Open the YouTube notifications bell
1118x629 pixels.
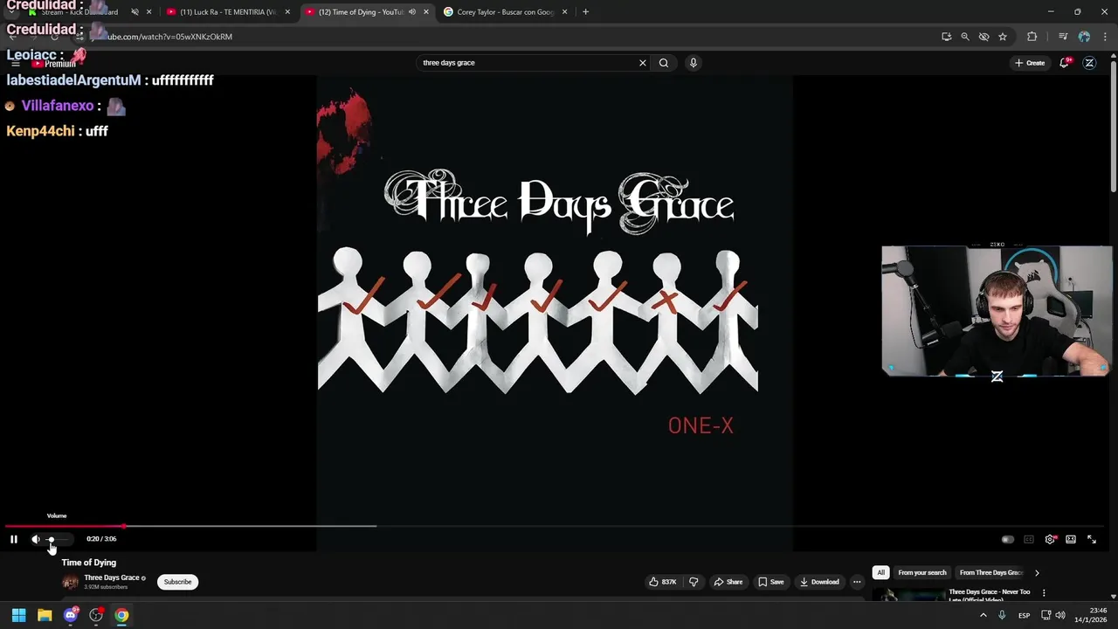pyautogui.click(x=1065, y=63)
